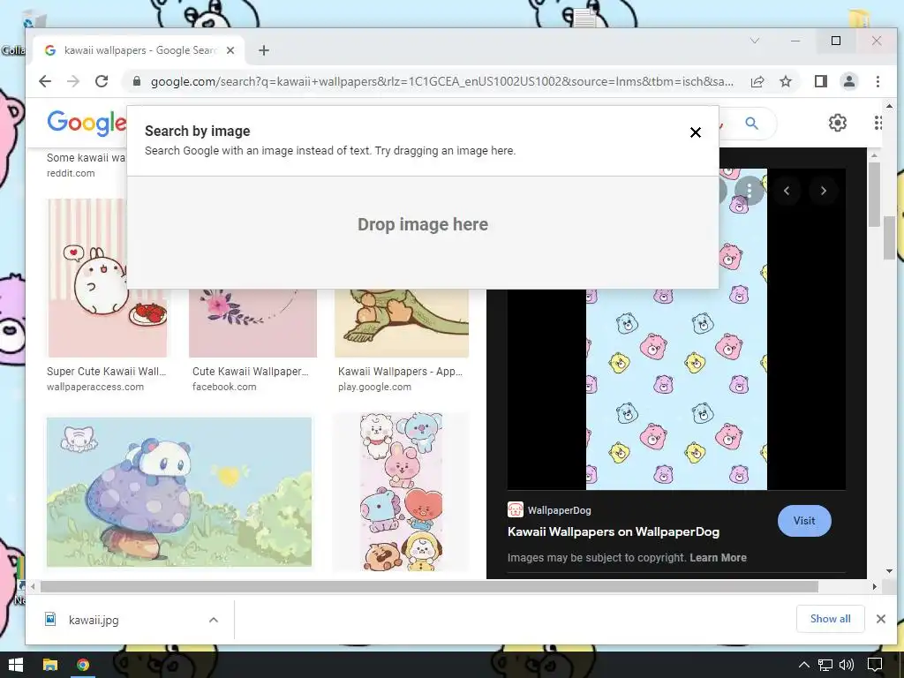Open the tab search chevron in title bar
Image resolution: width=904 pixels, height=678 pixels.
(x=754, y=41)
